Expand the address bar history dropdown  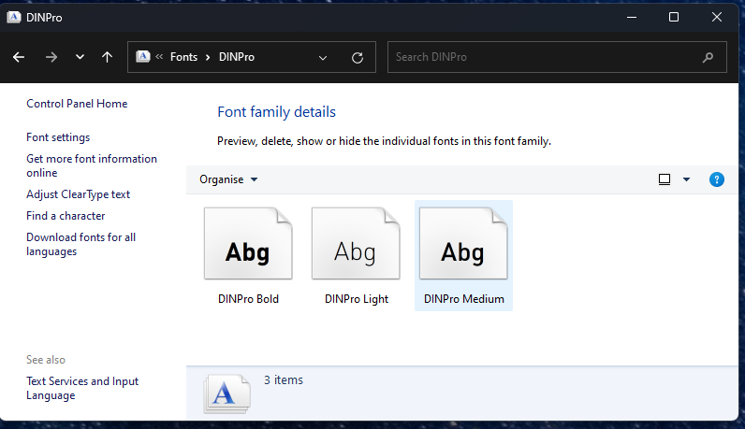(x=323, y=57)
